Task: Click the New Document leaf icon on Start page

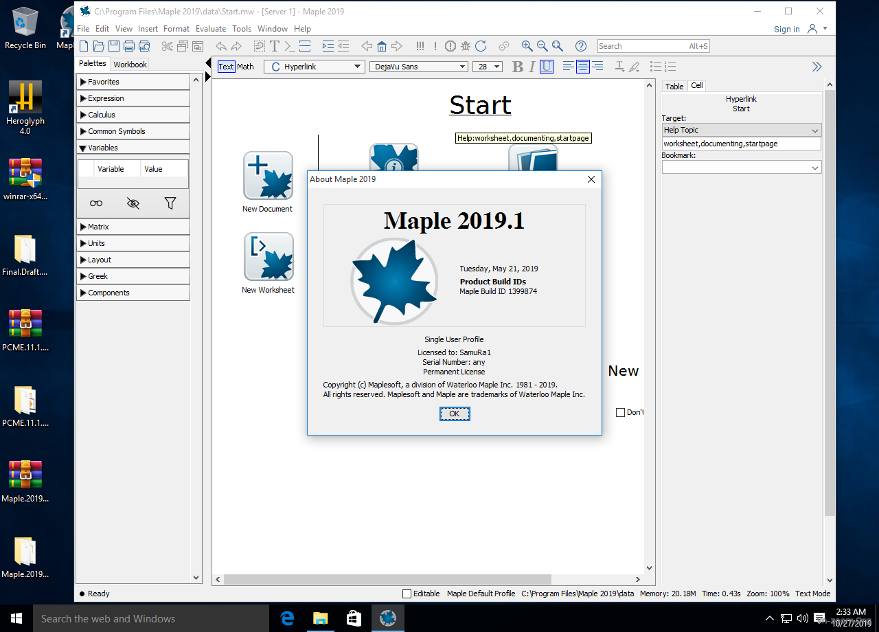Action: click(268, 176)
